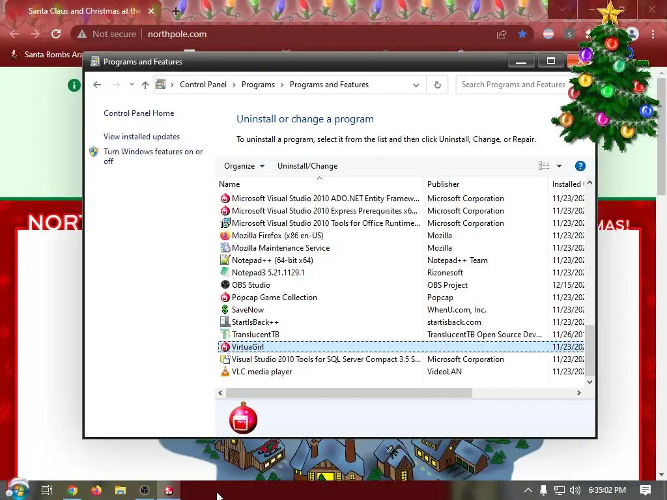Click the Task View taskbar button

(47, 490)
